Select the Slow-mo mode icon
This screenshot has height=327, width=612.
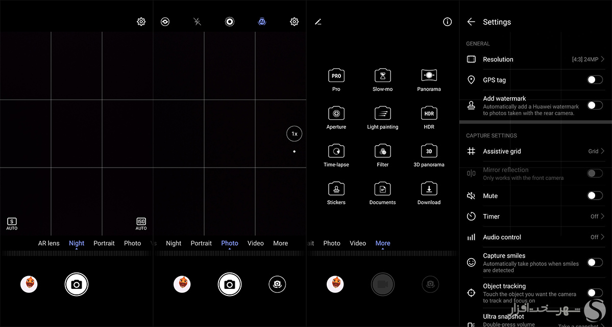pos(382,76)
